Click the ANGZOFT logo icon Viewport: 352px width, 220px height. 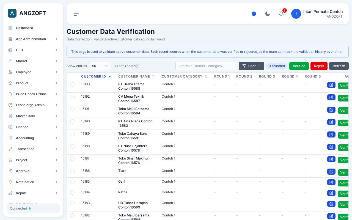(x=12, y=13)
